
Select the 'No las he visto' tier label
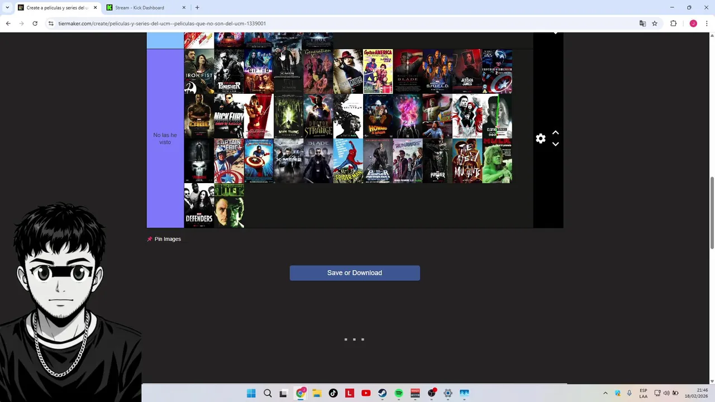pos(165,138)
